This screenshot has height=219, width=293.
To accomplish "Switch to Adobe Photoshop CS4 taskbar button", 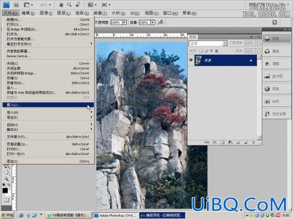I will (115, 215).
